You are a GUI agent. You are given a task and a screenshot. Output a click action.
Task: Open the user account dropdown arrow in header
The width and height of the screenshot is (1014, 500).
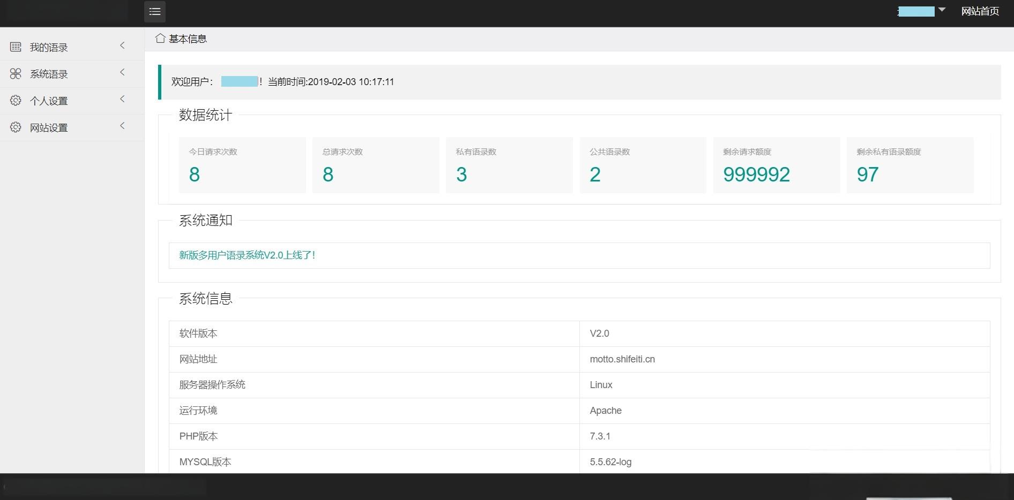942,10
